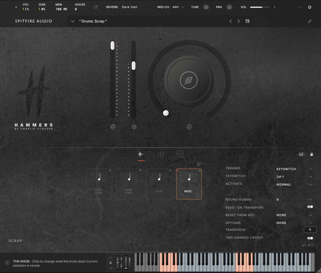This screenshot has height=273, width=321.
Task: Click the aperture icon under the right slider
Action: click(134, 127)
